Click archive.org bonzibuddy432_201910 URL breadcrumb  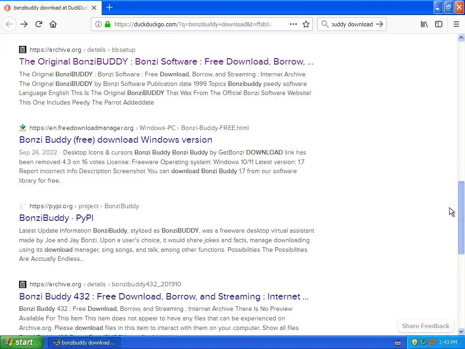105,284
